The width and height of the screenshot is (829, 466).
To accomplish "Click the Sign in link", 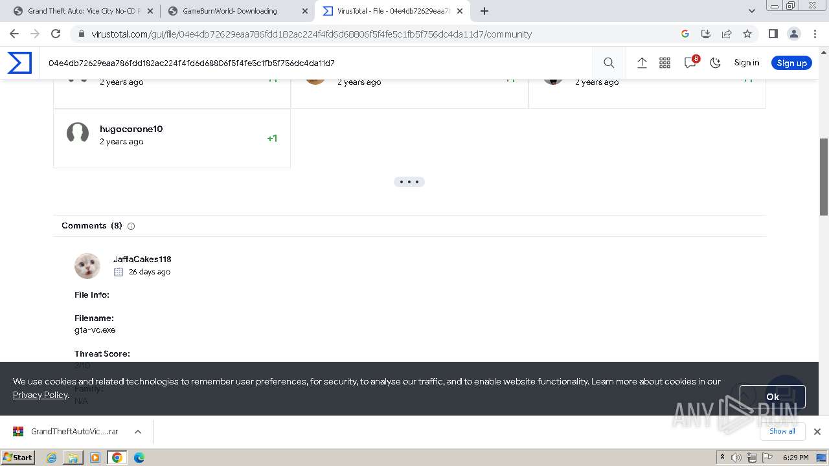I will (x=746, y=63).
